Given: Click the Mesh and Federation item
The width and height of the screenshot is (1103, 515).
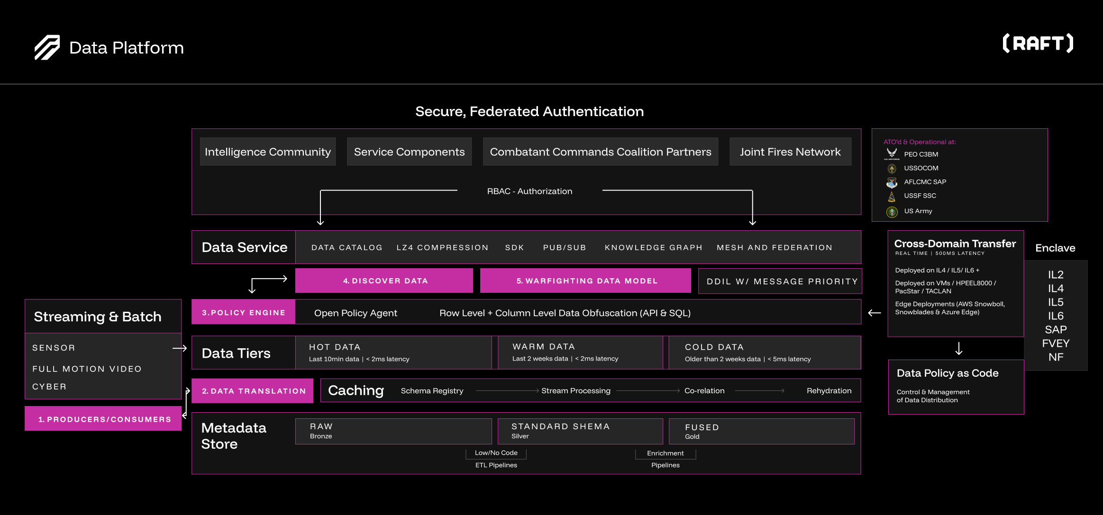Looking at the screenshot, I should point(775,247).
